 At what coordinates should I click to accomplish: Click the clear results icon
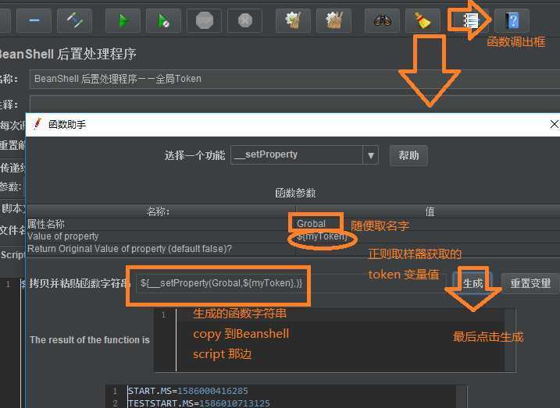point(293,20)
